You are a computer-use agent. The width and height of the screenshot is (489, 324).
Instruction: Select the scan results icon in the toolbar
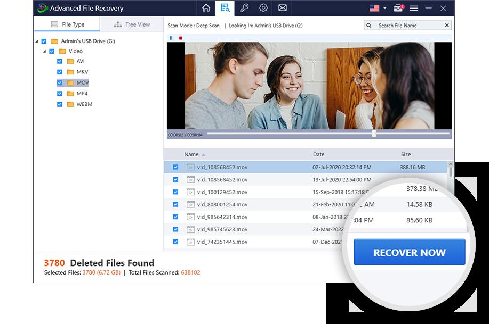pyautogui.click(x=225, y=8)
